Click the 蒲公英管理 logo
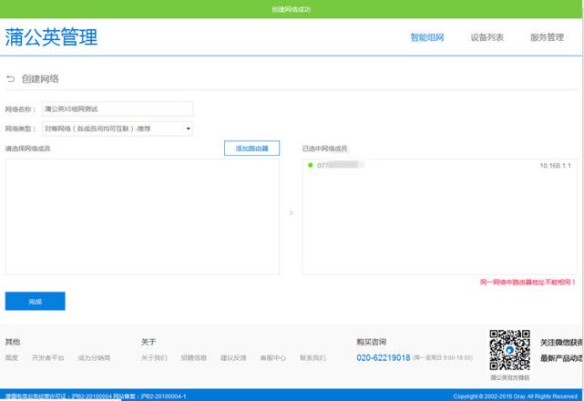Image resolution: width=584 pixels, height=401 pixels. [51, 37]
